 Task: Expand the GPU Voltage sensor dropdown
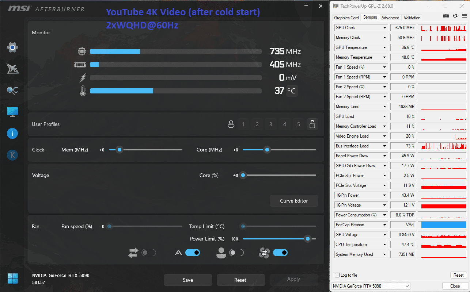click(384, 235)
